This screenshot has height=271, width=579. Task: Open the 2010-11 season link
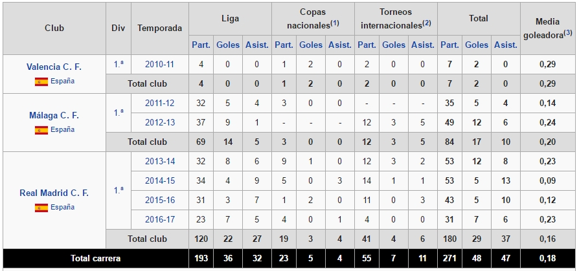(159, 64)
